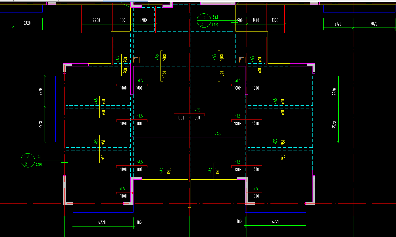Click the 1400 dimension between 900 and 1300
The height and width of the screenshot is (237, 396).
pos(256,20)
